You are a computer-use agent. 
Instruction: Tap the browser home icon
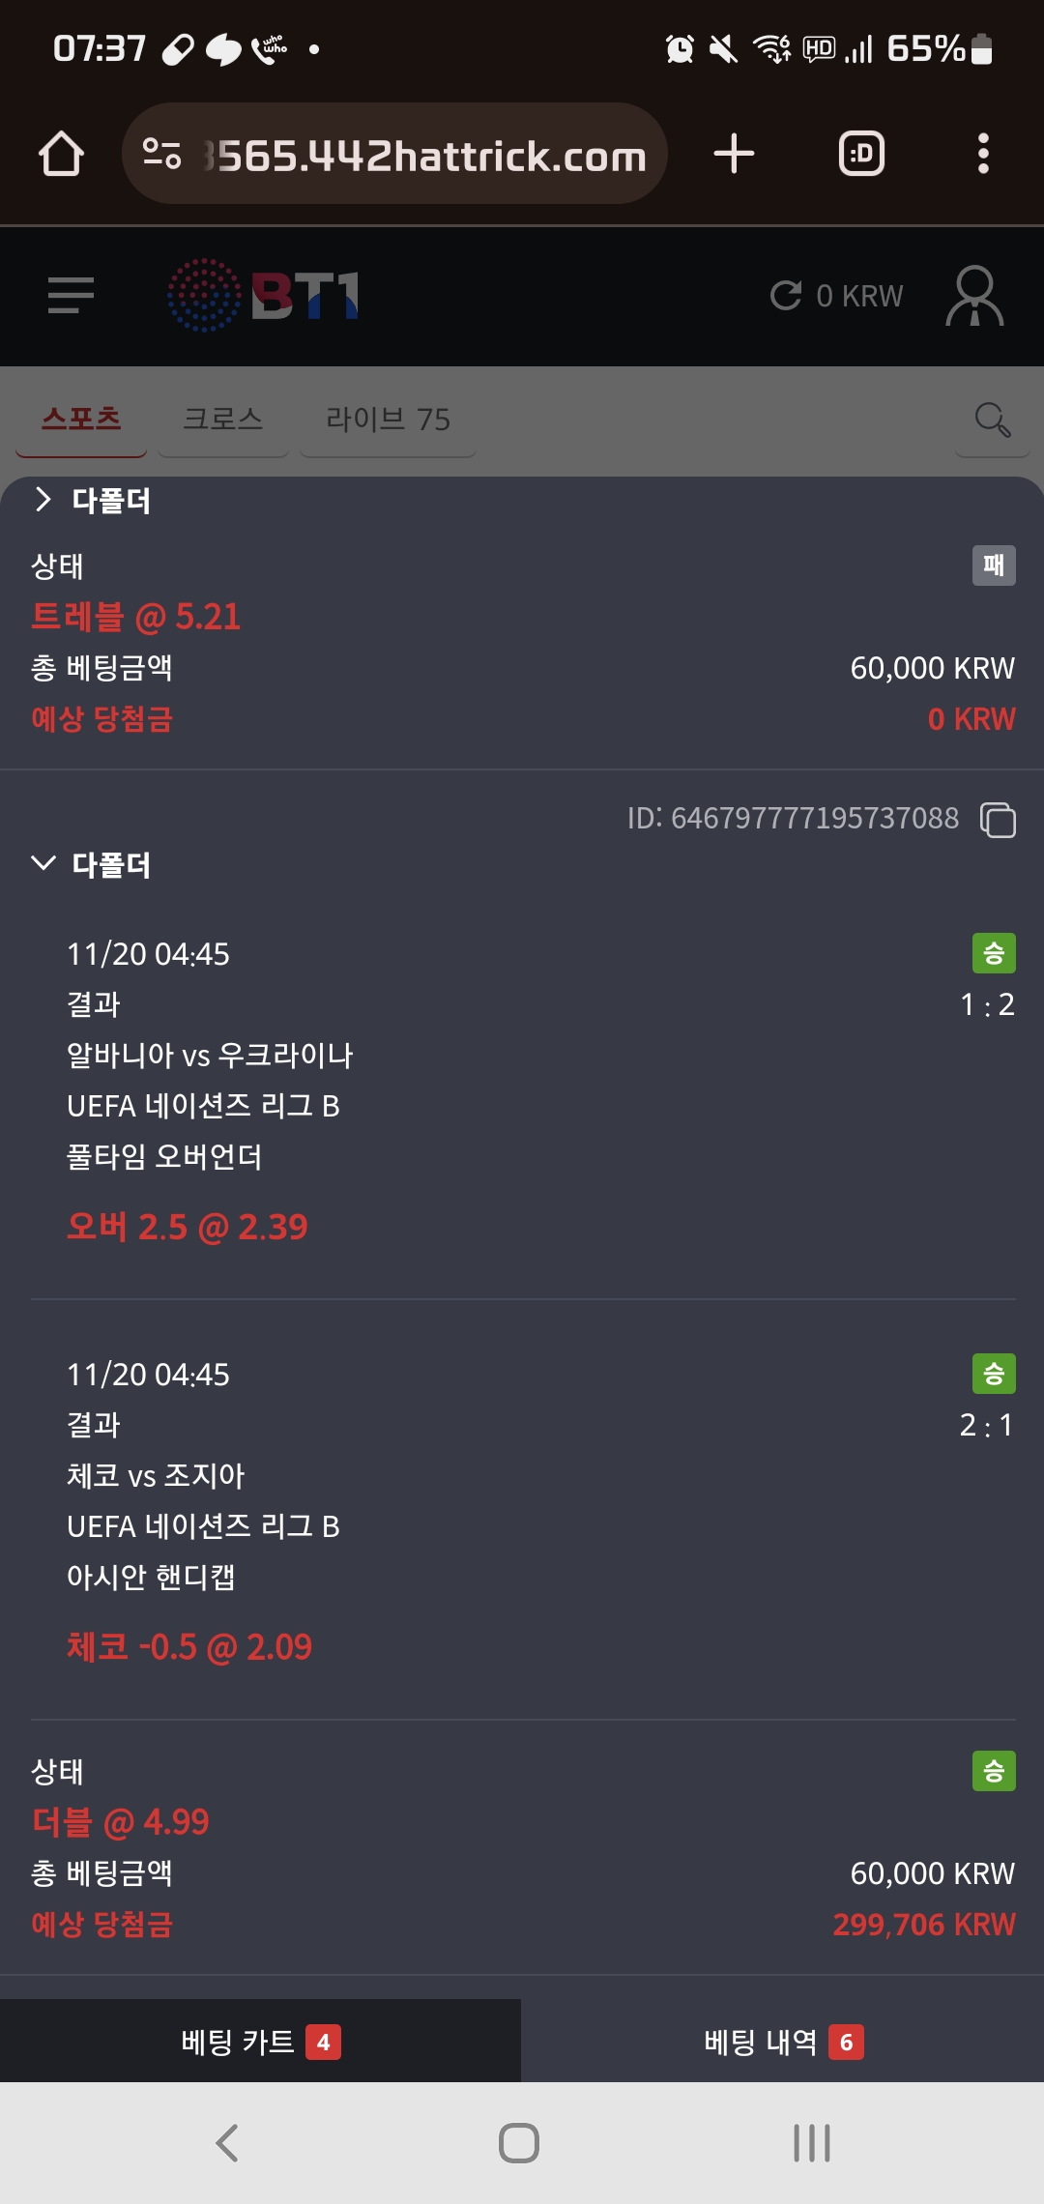pyautogui.click(x=61, y=154)
